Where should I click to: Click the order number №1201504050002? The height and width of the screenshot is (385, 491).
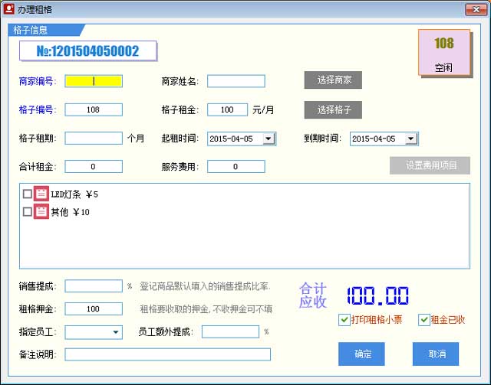[x=87, y=51]
